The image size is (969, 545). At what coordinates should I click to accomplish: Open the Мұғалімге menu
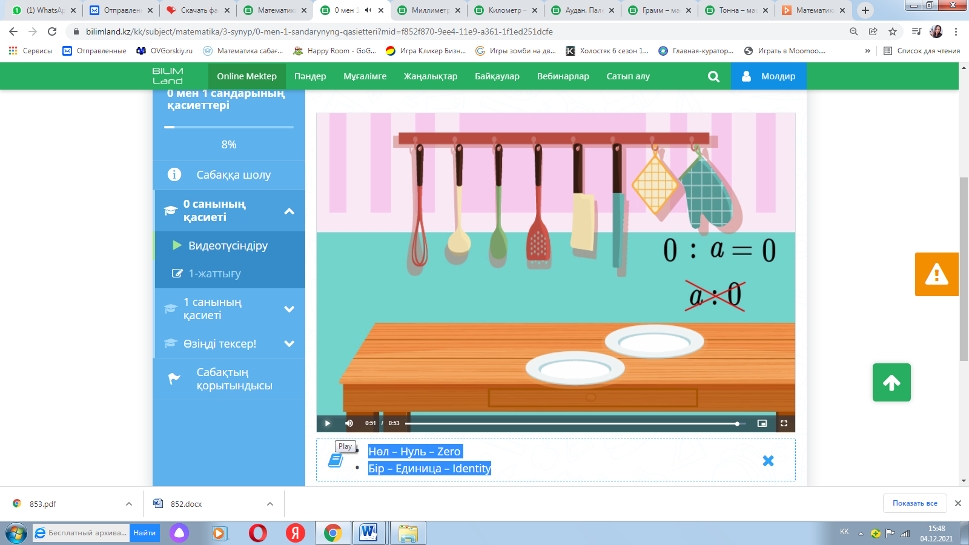(365, 76)
